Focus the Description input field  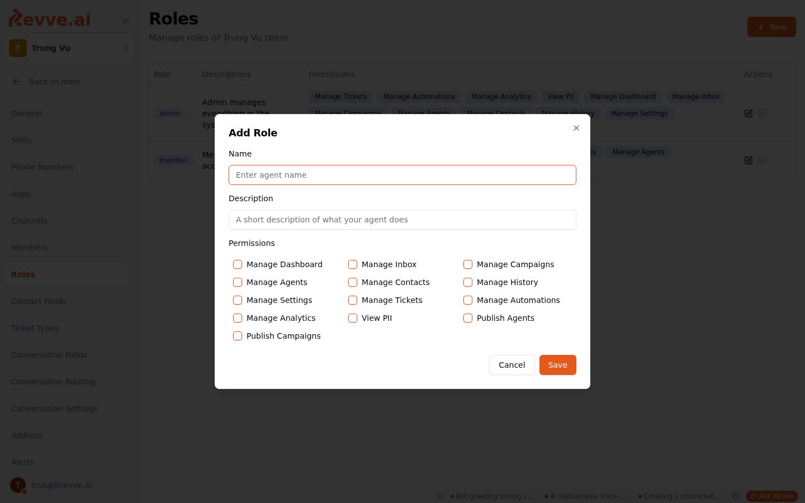[402, 220]
